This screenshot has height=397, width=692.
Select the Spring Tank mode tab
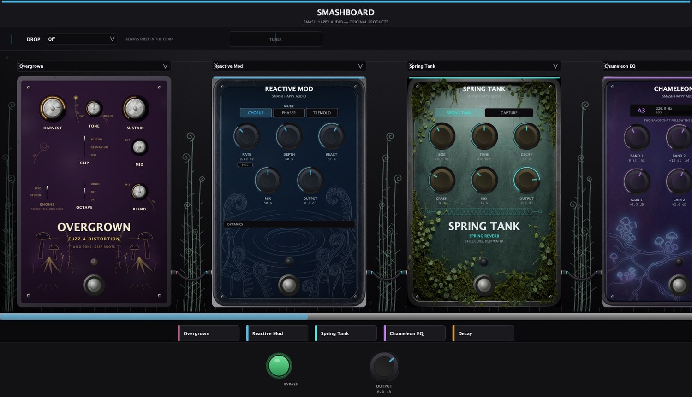459,113
